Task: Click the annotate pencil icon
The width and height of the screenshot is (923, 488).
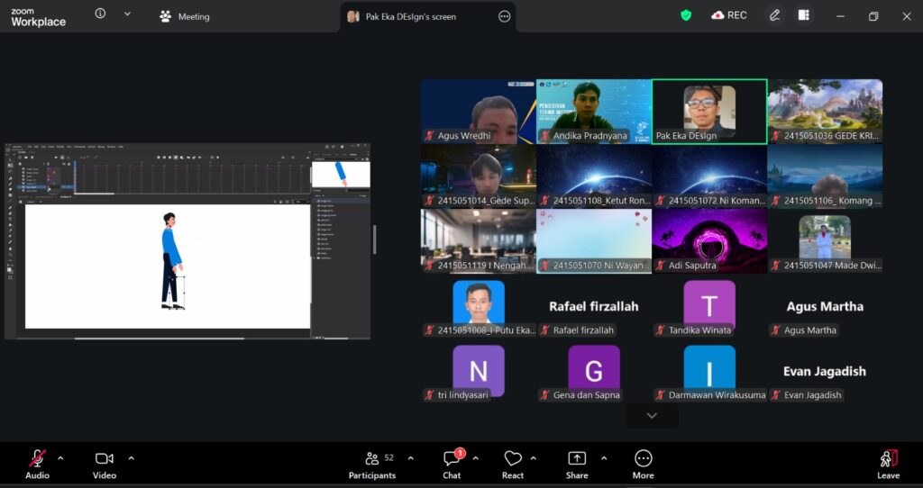Action: 774,15
